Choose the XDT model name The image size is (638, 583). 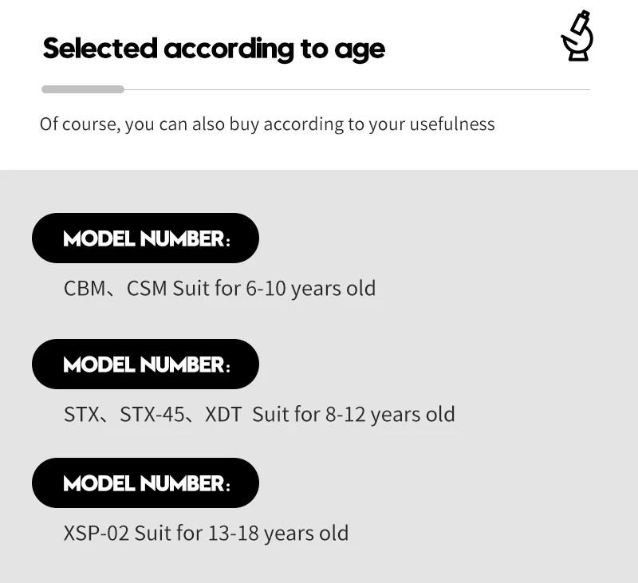pyautogui.click(x=223, y=415)
